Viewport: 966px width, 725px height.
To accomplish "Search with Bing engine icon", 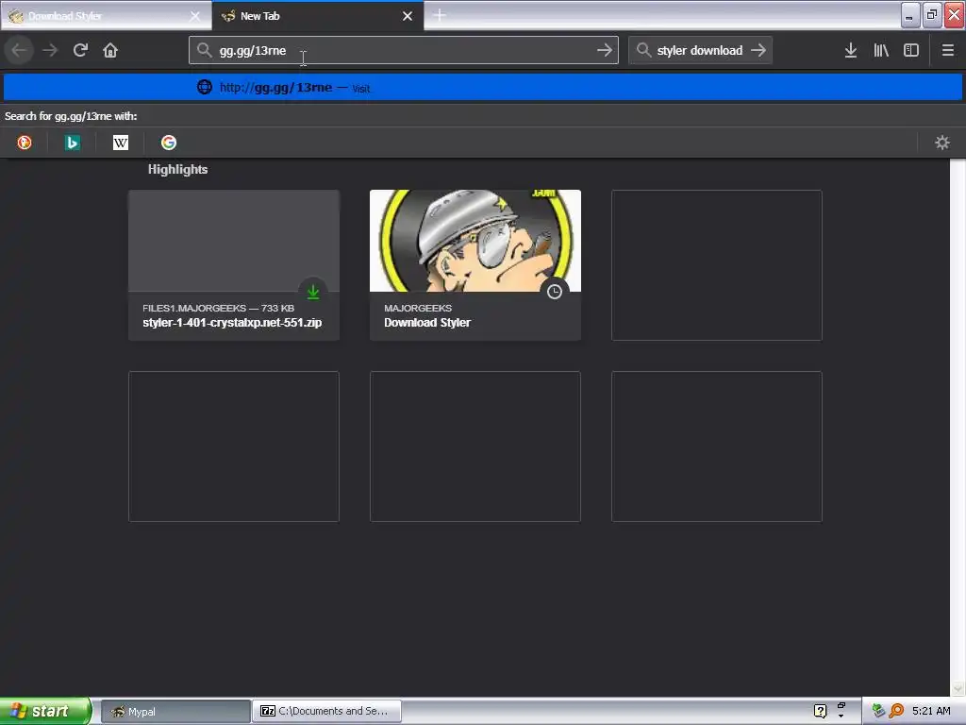I will tap(72, 143).
